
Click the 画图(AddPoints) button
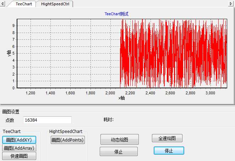click(68, 140)
